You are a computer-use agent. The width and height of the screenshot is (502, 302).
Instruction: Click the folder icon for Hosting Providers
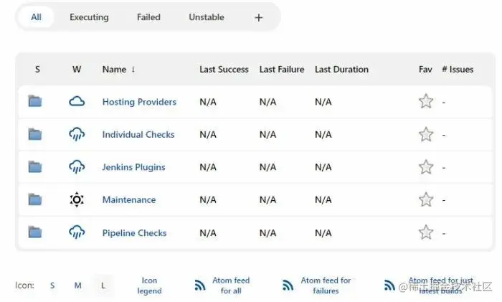(35, 101)
